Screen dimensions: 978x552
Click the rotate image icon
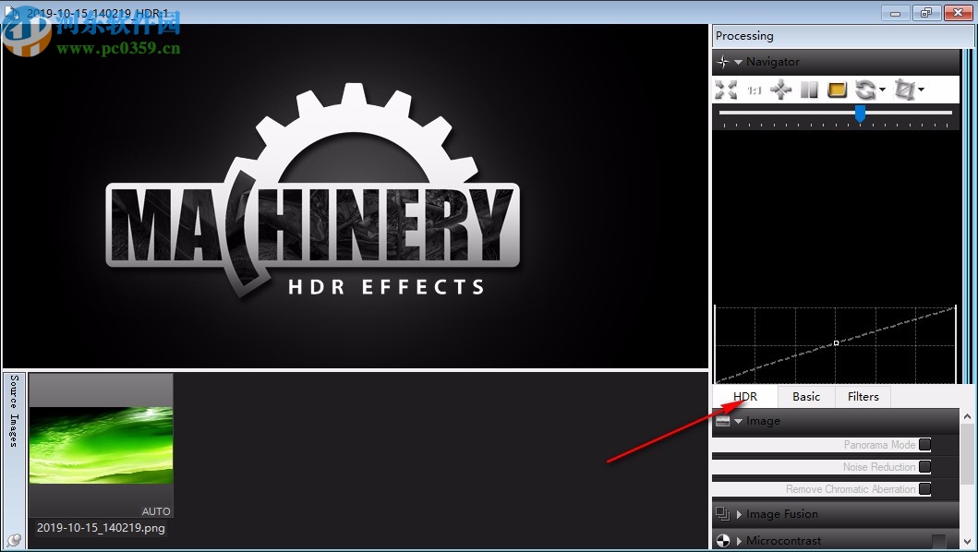[866, 90]
